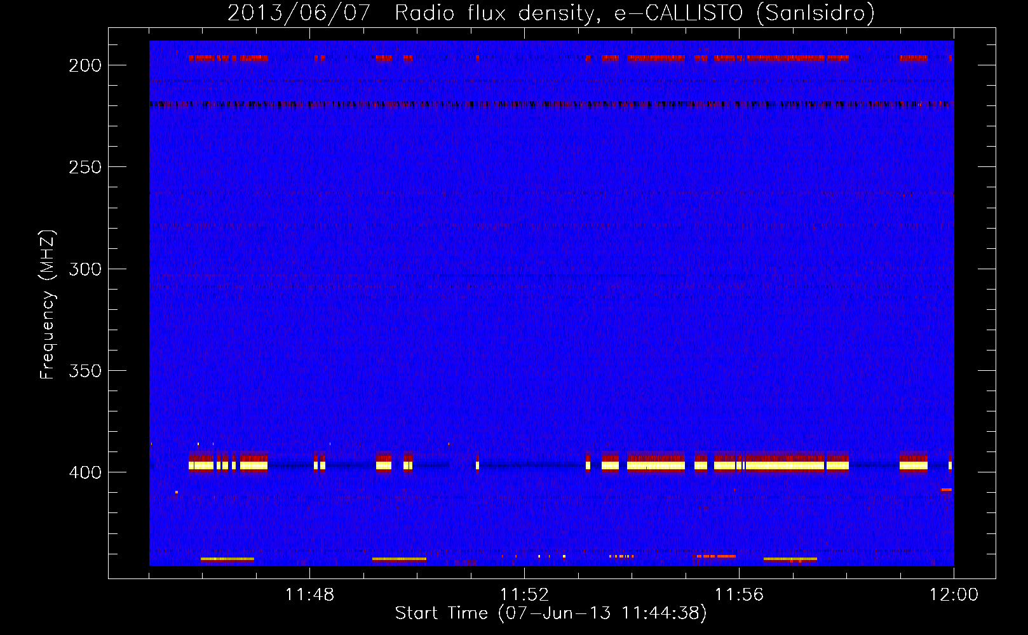Image resolution: width=1028 pixels, height=635 pixels.
Task: Click the 250 frequency tick label
Action: coord(85,167)
